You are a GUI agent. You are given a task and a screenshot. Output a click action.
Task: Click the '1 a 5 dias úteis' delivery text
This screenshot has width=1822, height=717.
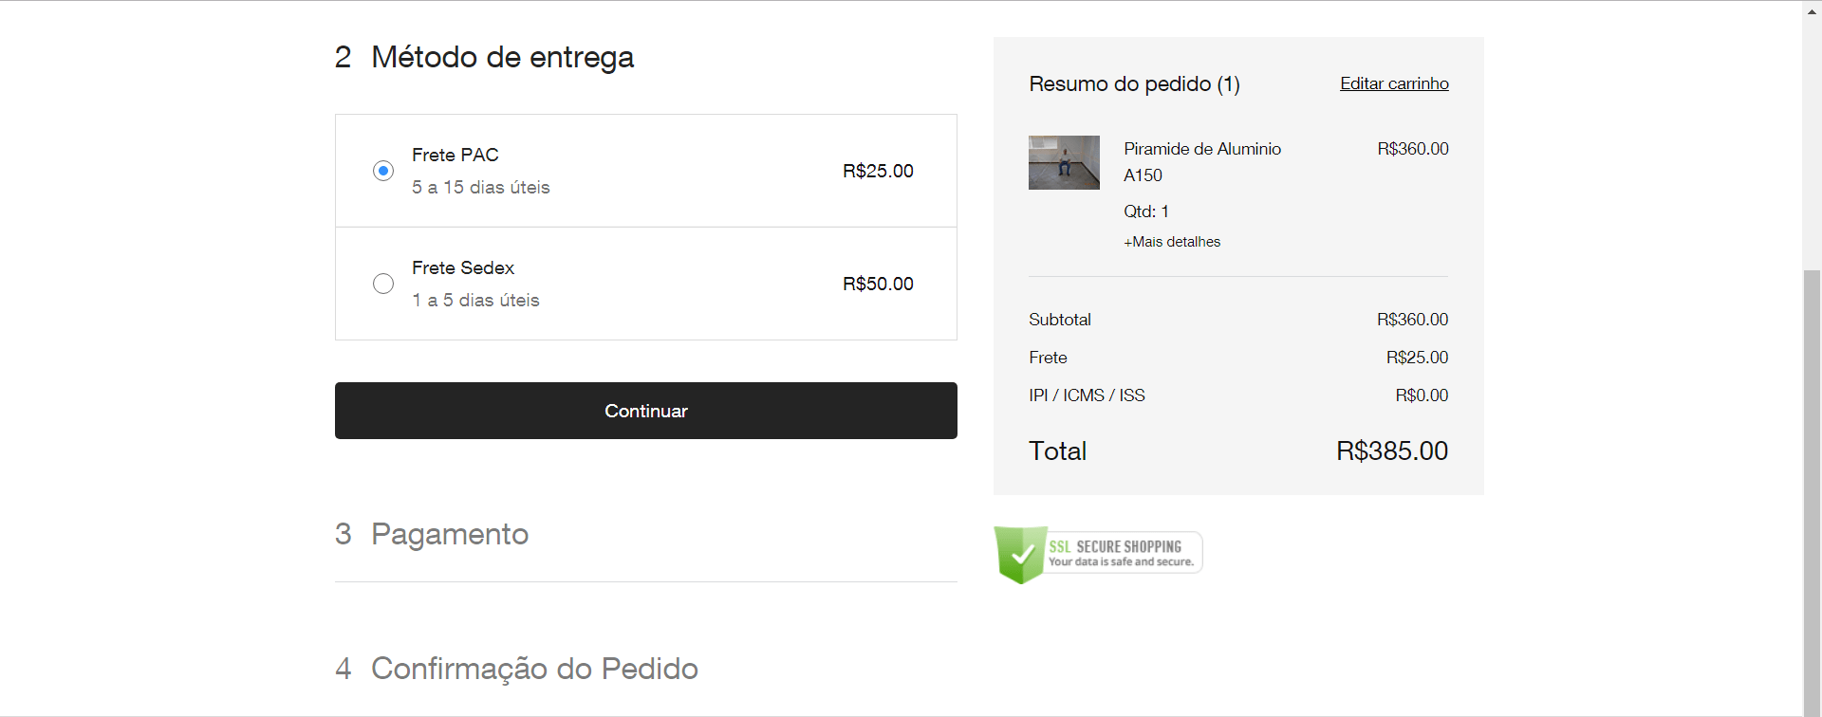tap(475, 301)
